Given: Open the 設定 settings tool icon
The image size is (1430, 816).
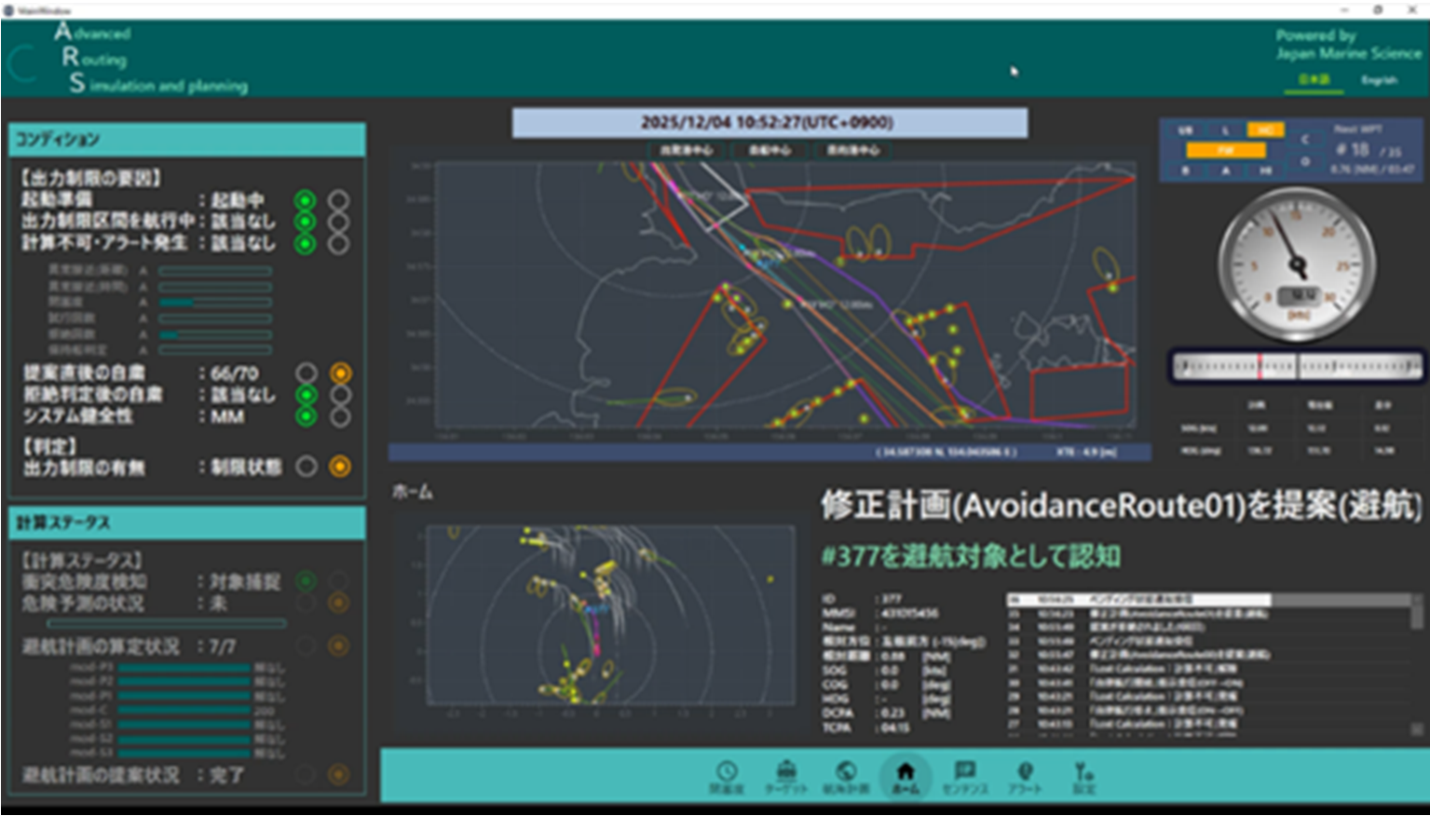Looking at the screenshot, I should point(1083,776).
